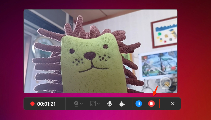Mute the microphone
211x120 pixels.
pyautogui.click(x=110, y=104)
